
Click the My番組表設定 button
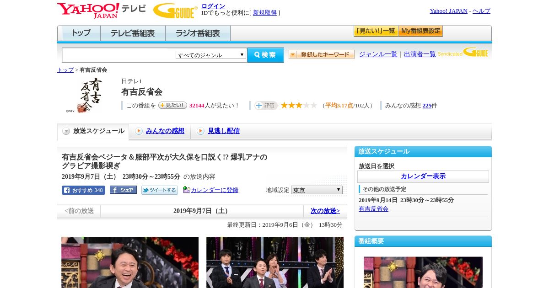click(420, 31)
